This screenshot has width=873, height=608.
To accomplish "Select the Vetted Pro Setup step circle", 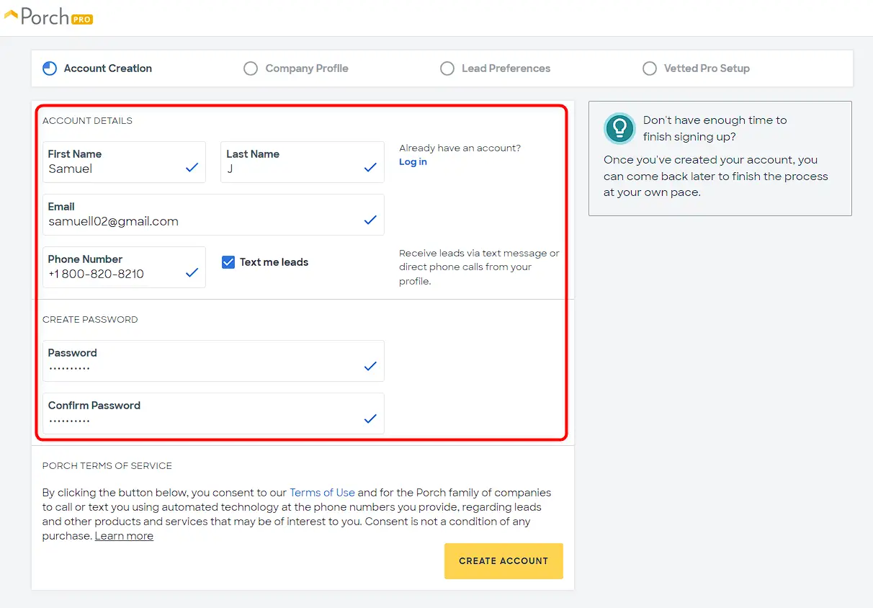I will pos(650,68).
